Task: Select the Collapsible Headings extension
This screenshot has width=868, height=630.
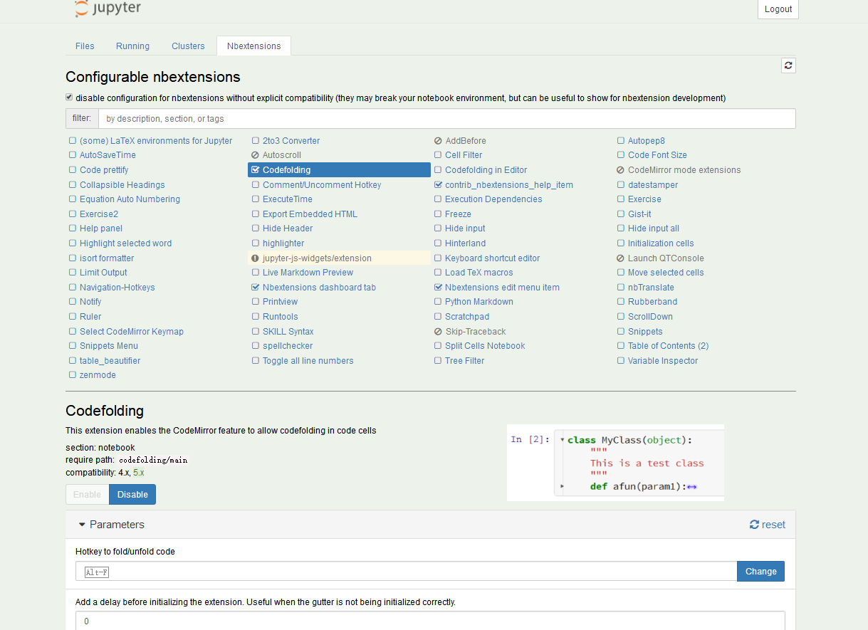Action: tap(122, 185)
